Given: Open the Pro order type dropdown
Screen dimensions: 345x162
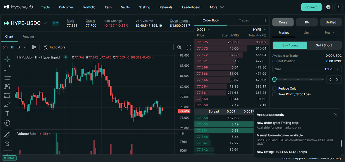Looking at the screenshot, I should [330, 33].
